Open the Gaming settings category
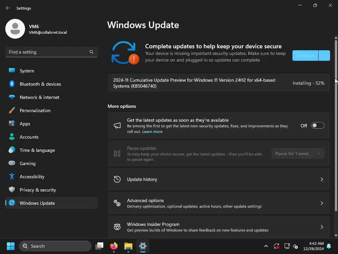The width and height of the screenshot is (338, 254). point(51,163)
